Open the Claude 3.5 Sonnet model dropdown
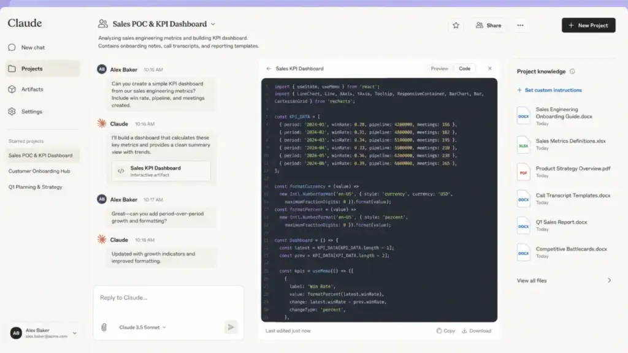628x353 pixels. [142, 327]
